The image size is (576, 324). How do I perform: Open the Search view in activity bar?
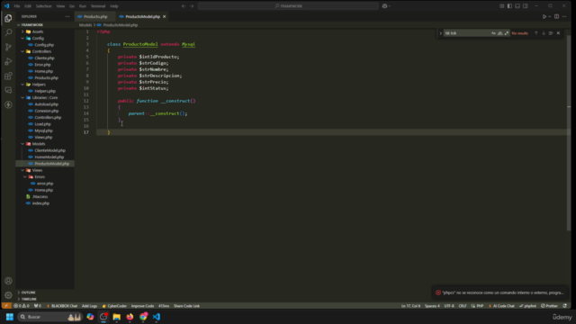(x=8, y=32)
